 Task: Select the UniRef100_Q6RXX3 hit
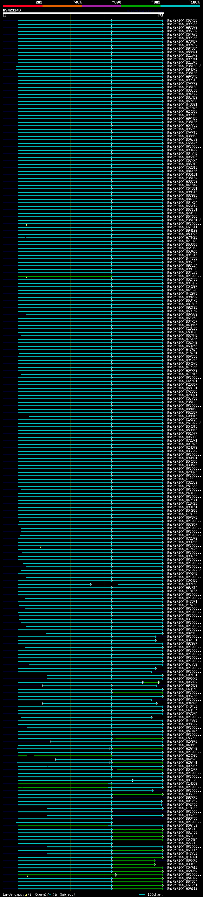coord(182,678)
